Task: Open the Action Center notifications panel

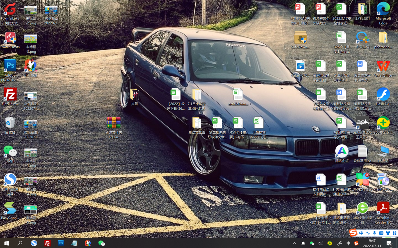Action: (x=389, y=243)
